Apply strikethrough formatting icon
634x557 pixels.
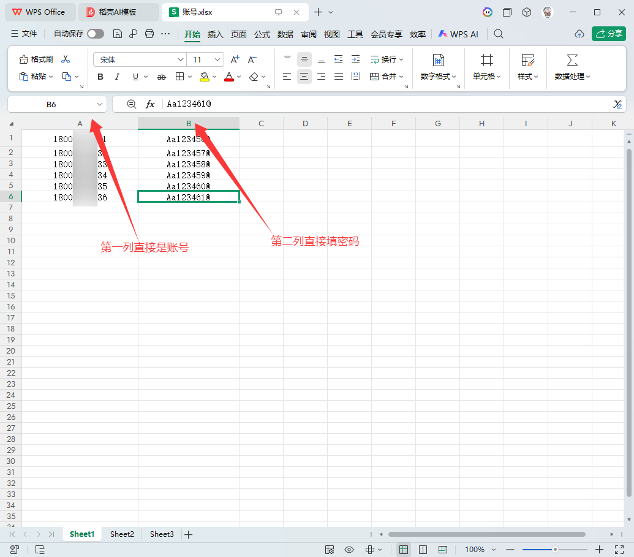(x=161, y=77)
